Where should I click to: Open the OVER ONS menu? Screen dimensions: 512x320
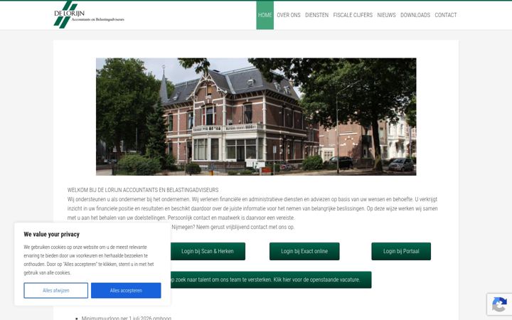coord(289,15)
